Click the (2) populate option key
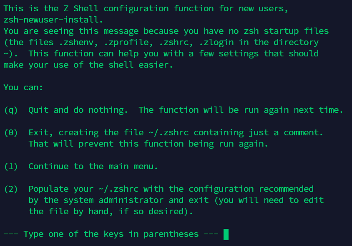This screenshot has width=352, height=246. pyautogui.click(x=11, y=189)
